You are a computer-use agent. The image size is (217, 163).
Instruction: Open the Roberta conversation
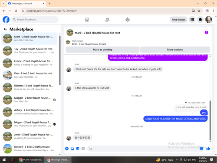pyautogui.click(x=29, y=87)
